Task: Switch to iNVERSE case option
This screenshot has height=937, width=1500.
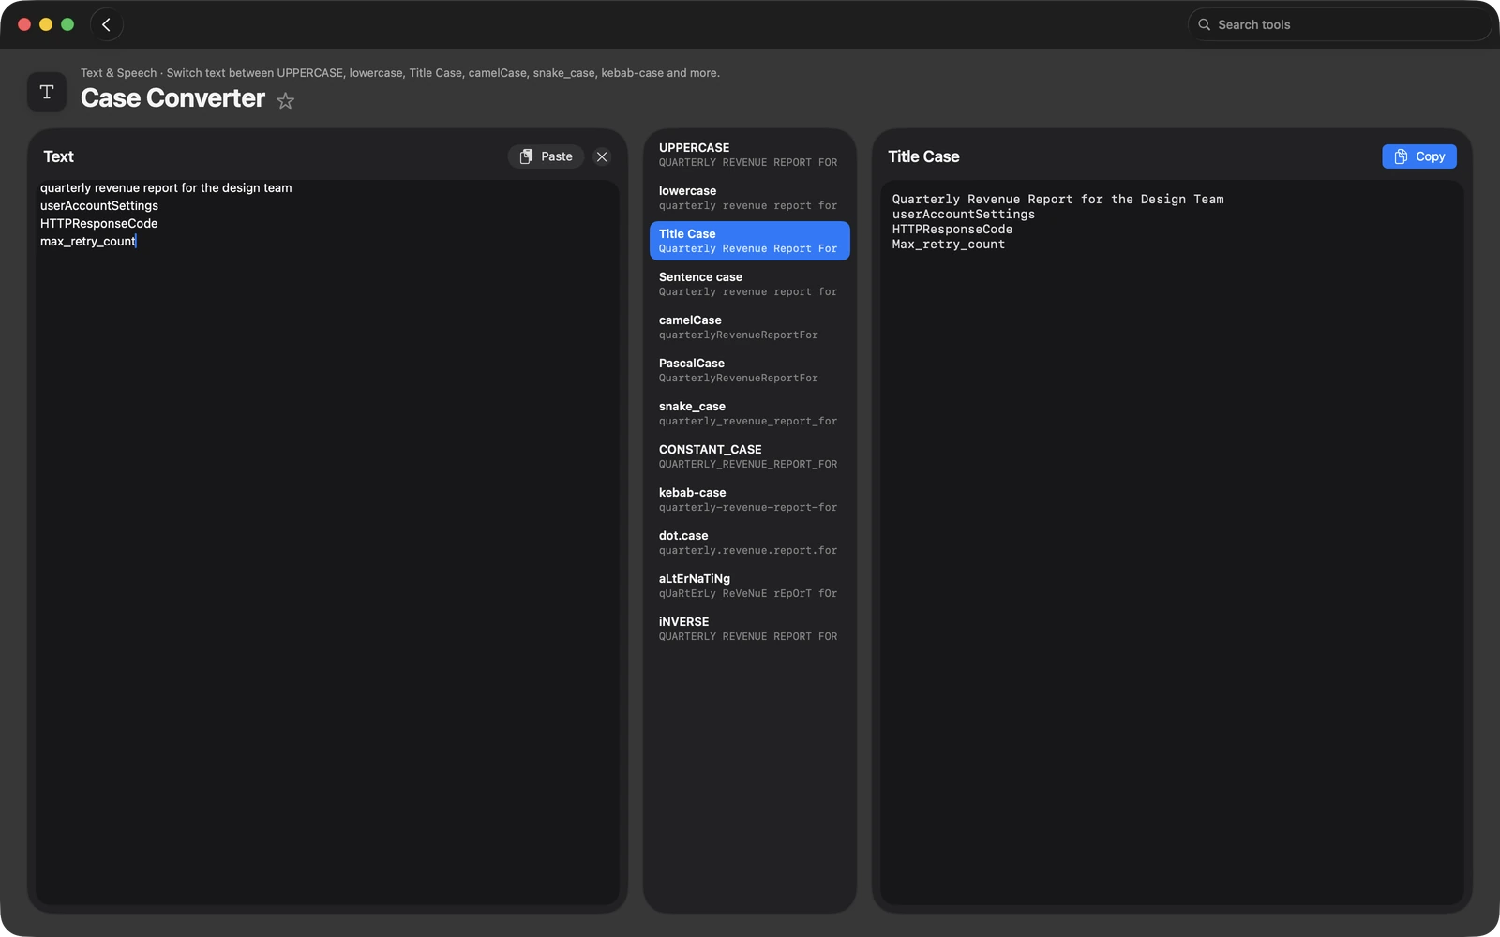Action: pyautogui.click(x=750, y=629)
